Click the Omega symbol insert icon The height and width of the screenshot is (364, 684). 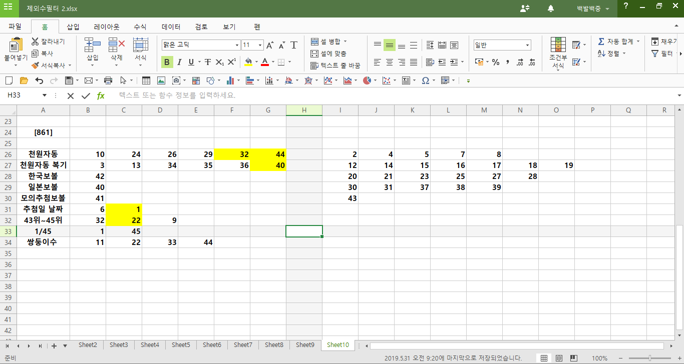pyautogui.click(x=425, y=80)
